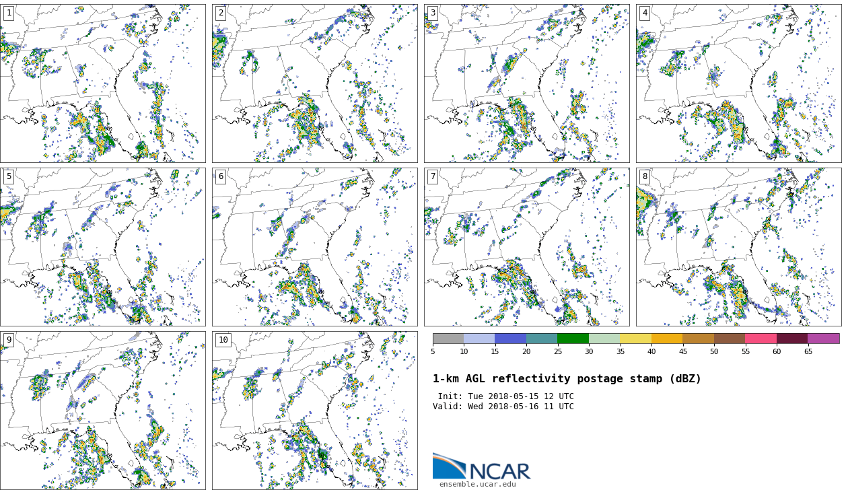848x490 pixels.
Task: Click the blue 15-20 dBZ swatch
Action: [511, 339]
